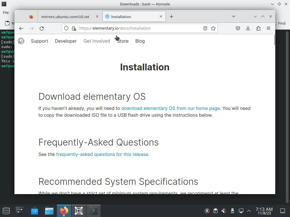The width and height of the screenshot is (290, 217).
Task: Open the tracking protection shield icon
Action: coord(66,28)
